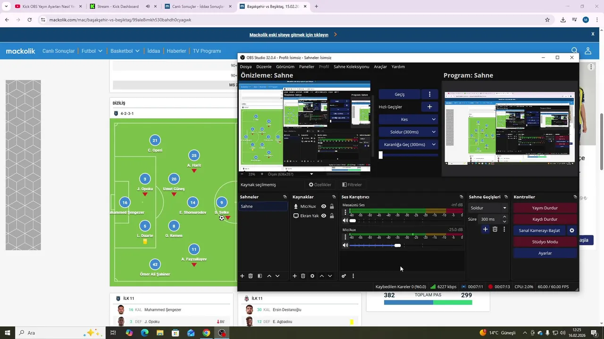Open advanced audio properties in Ses Karıştırıcı
Viewport: 604px width, 339px height.
point(344,276)
